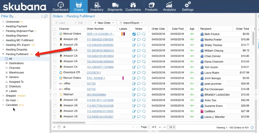
Task: Open the Dashboard gauge icon
Action: click(x=60, y=5)
